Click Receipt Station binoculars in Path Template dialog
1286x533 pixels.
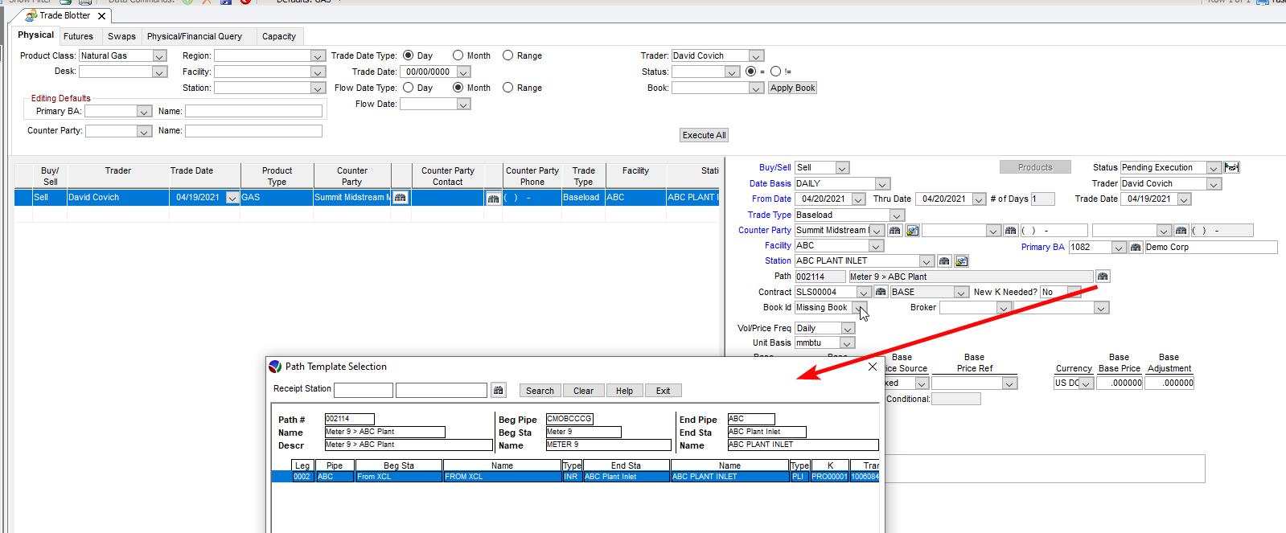click(499, 391)
